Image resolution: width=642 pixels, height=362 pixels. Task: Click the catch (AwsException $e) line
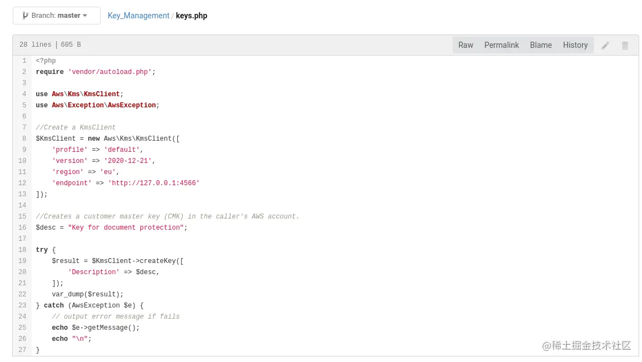point(89,305)
